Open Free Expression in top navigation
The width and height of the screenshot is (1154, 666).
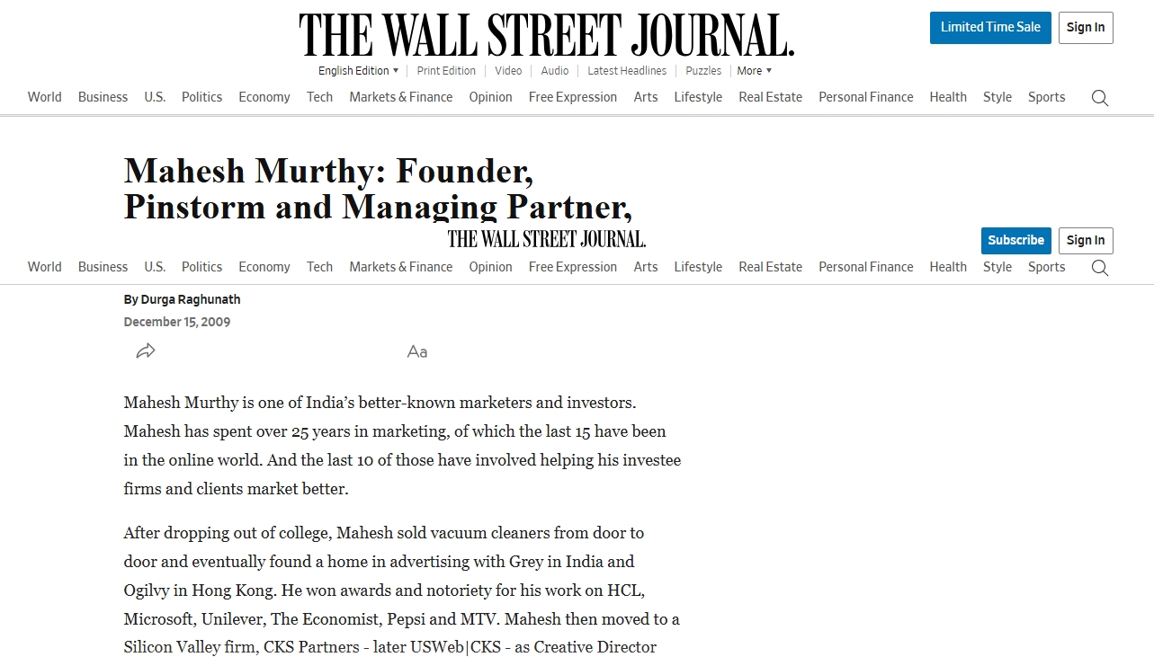573,97
